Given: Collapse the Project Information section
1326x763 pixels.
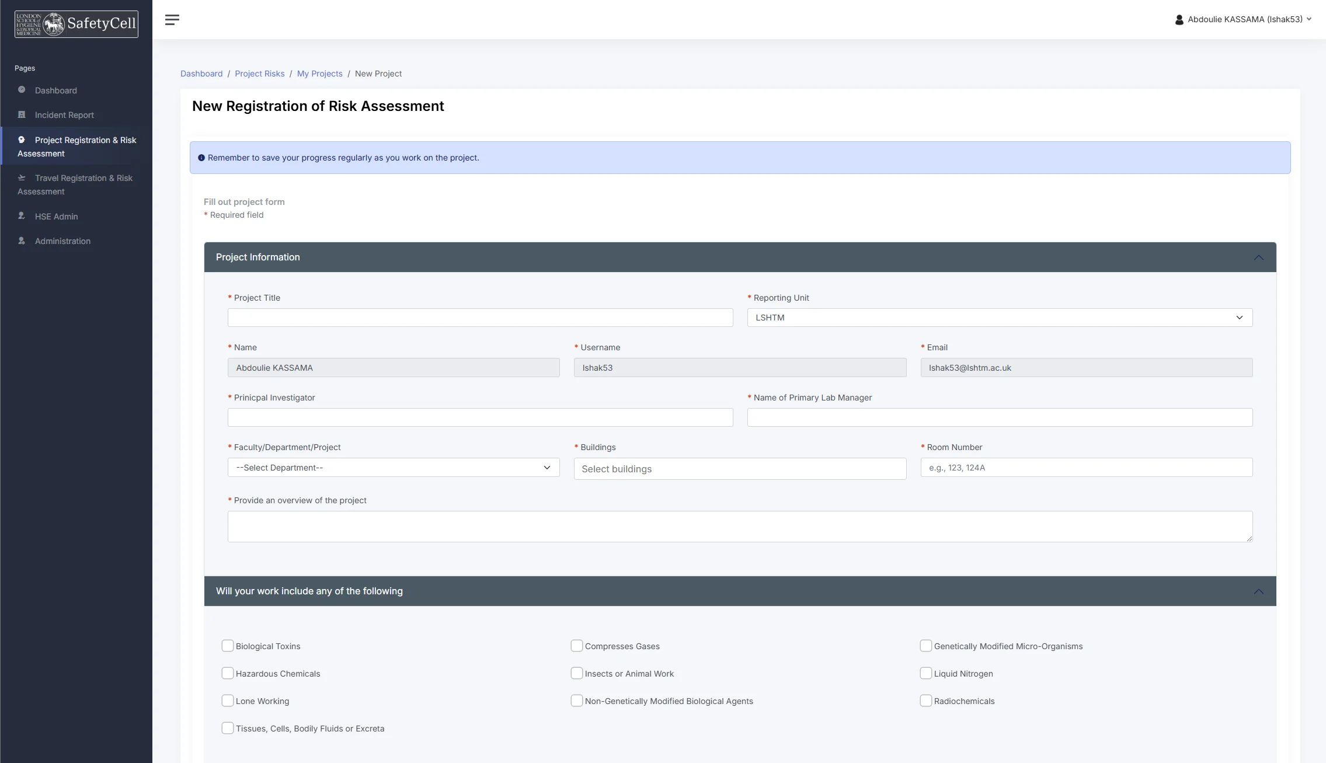Looking at the screenshot, I should tap(1259, 257).
